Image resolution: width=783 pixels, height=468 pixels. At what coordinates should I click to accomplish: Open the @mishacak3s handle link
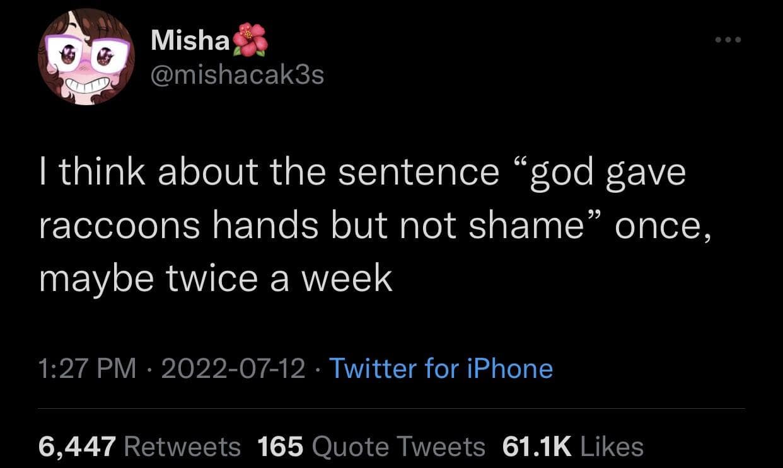click(x=238, y=76)
